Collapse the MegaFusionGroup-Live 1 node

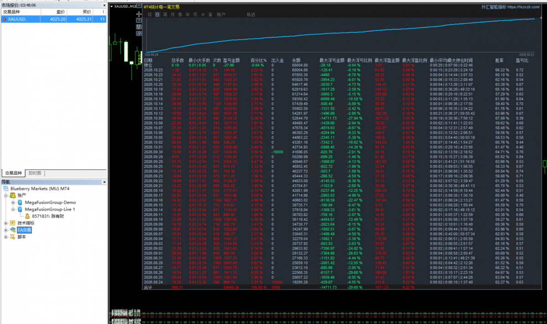(13, 209)
